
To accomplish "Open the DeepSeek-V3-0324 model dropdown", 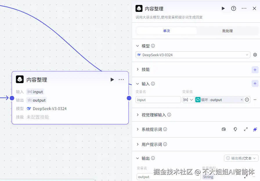I will (193, 54).
